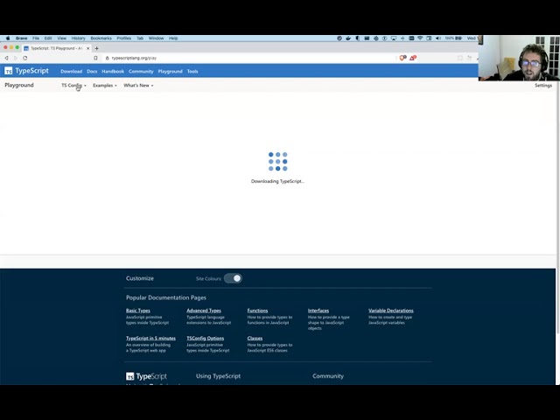Open the Tab menu
The width and height of the screenshot is (560, 420).
point(140,38)
